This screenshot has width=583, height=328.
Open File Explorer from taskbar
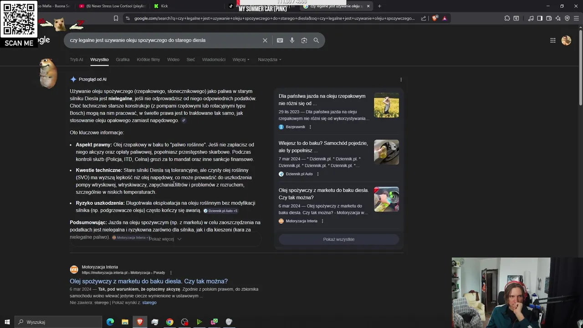click(125, 322)
